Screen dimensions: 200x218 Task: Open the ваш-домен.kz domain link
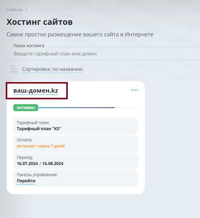(36, 91)
